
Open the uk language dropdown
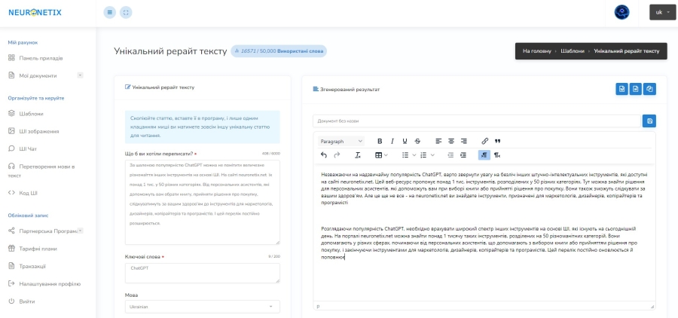click(662, 13)
